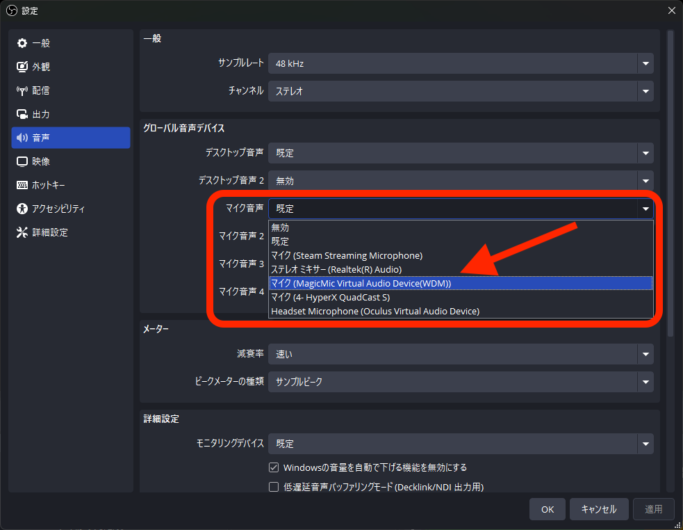Open the 映像 settings page

tap(71, 161)
